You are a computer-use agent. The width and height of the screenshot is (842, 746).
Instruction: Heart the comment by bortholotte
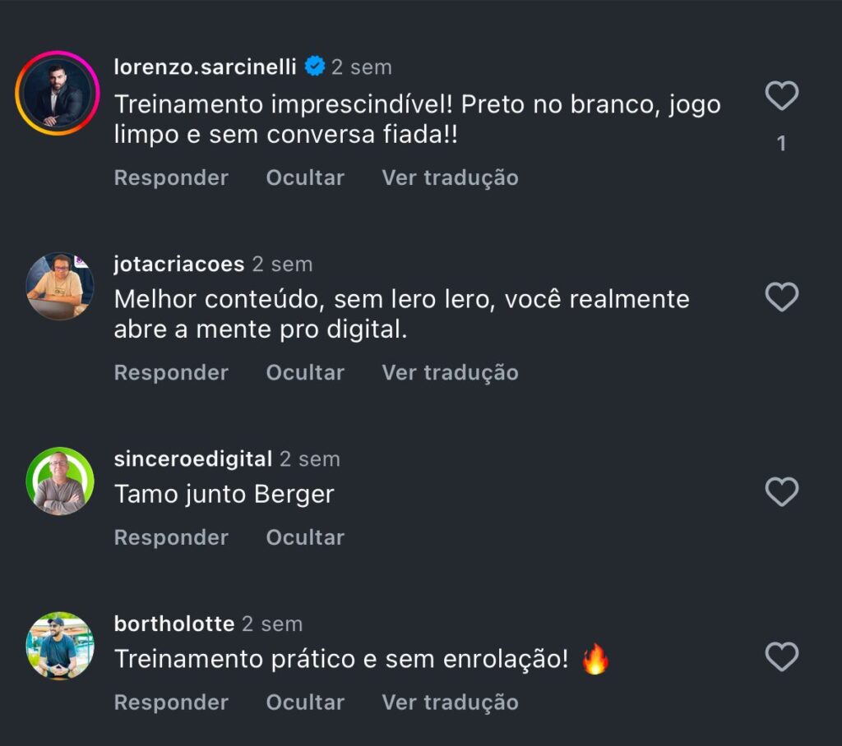781,656
